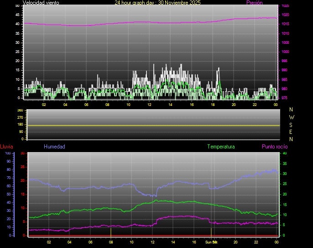Screen dimensions: 313x248
Task: Click the red rain baseline in lower graph
Action: point(151,236)
